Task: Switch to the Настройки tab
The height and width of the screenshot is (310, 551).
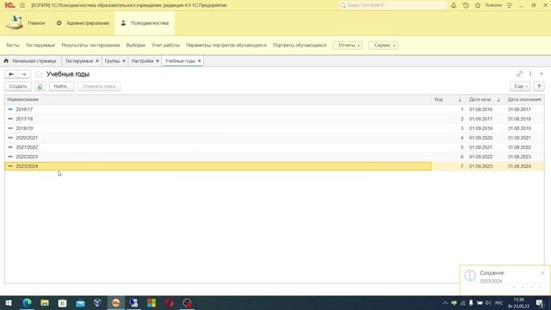Action: (142, 61)
